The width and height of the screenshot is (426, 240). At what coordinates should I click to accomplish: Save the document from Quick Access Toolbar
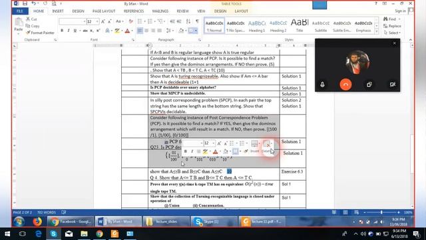point(25,3)
